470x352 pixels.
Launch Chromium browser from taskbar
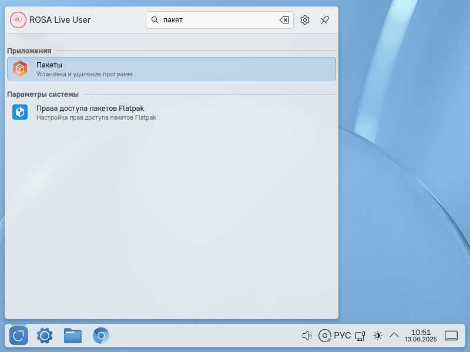tap(100, 336)
